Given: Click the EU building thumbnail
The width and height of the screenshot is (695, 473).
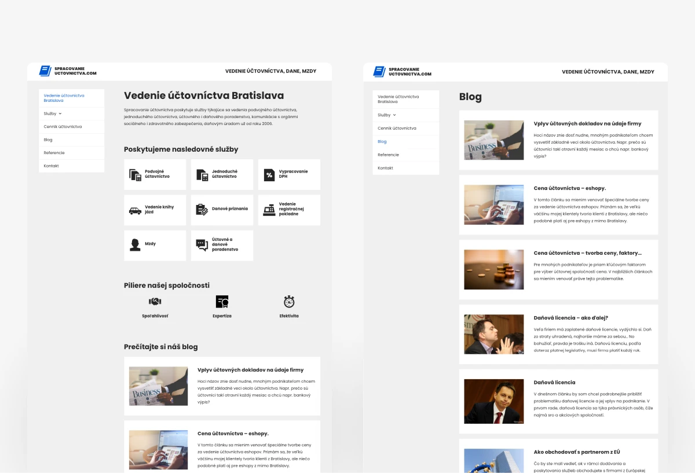Looking at the screenshot, I should coord(494,461).
